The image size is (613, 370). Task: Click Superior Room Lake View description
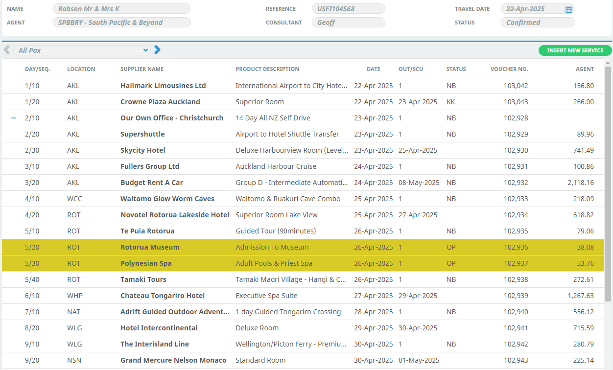277,215
